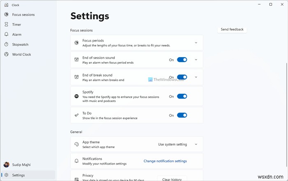This screenshot has width=288, height=181.
Task: Expand End of break sound options chevron
Action: 196,77
